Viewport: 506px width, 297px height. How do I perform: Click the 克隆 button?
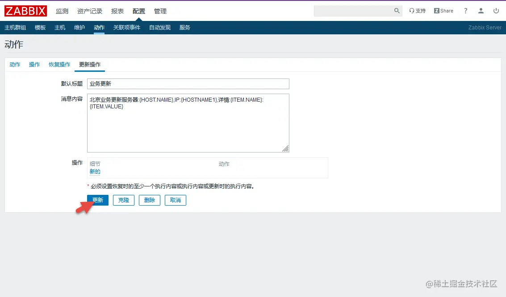(x=123, y=200)
